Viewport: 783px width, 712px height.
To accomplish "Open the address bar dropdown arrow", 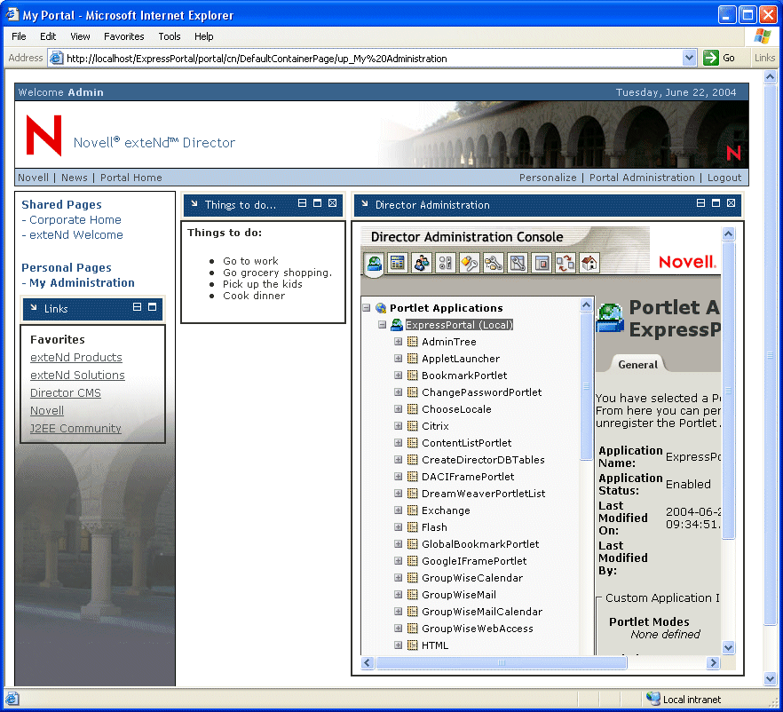I will tap(689, 58).
